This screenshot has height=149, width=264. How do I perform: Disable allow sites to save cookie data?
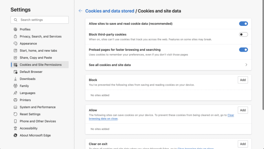click(x=243, y=24)
